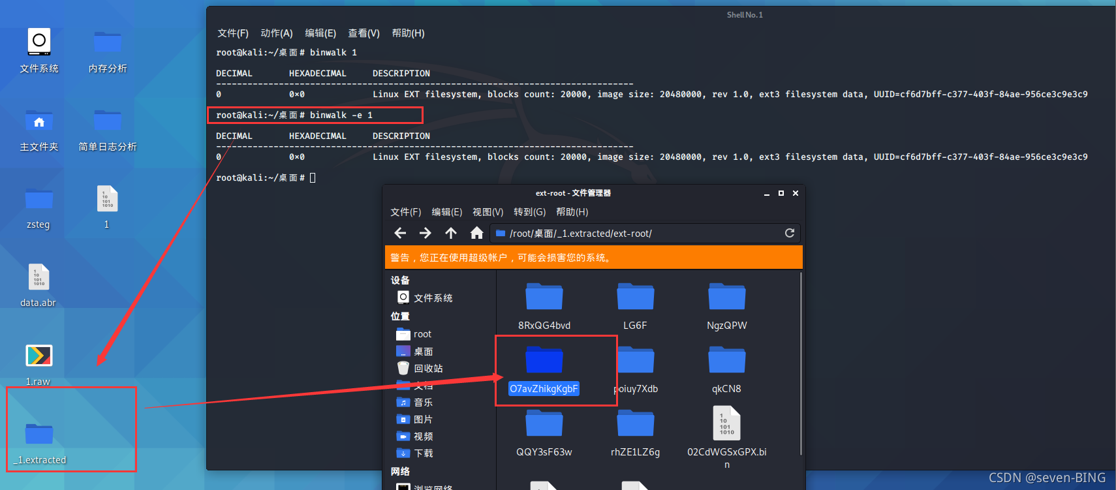Viewport: 1116px width, 490px height.
Task: Close the file manager window
Action: click(796, 193)
